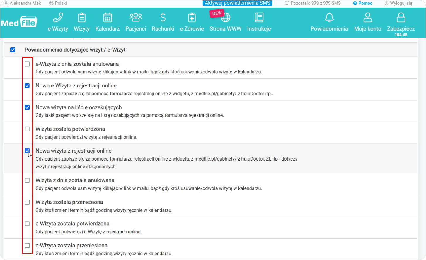Click the globe icon beside Polski

(x=51, y=3)
